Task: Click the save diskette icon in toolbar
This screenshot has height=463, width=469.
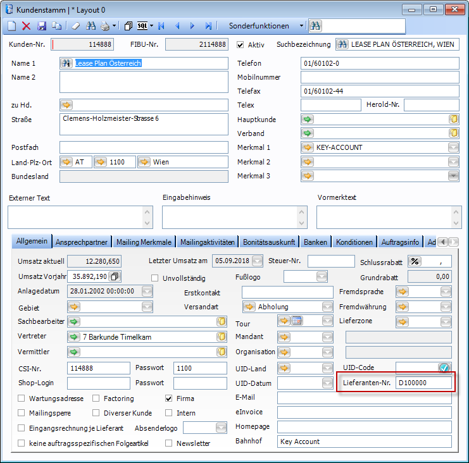Action: click(42, 26)
